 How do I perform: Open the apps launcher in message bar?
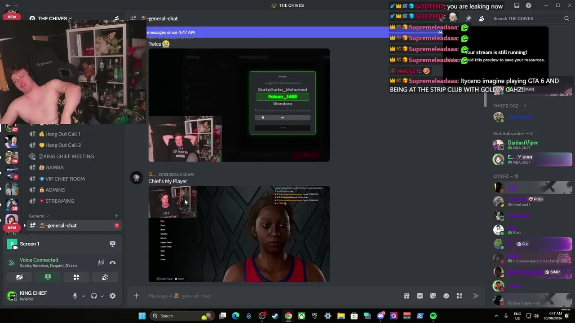click(459, 296)
